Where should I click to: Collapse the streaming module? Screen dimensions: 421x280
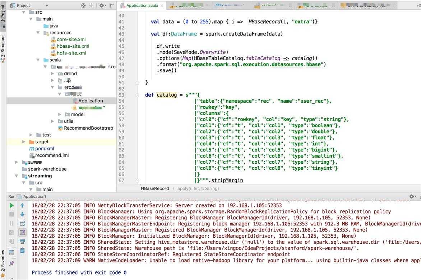tap(17, 176)
